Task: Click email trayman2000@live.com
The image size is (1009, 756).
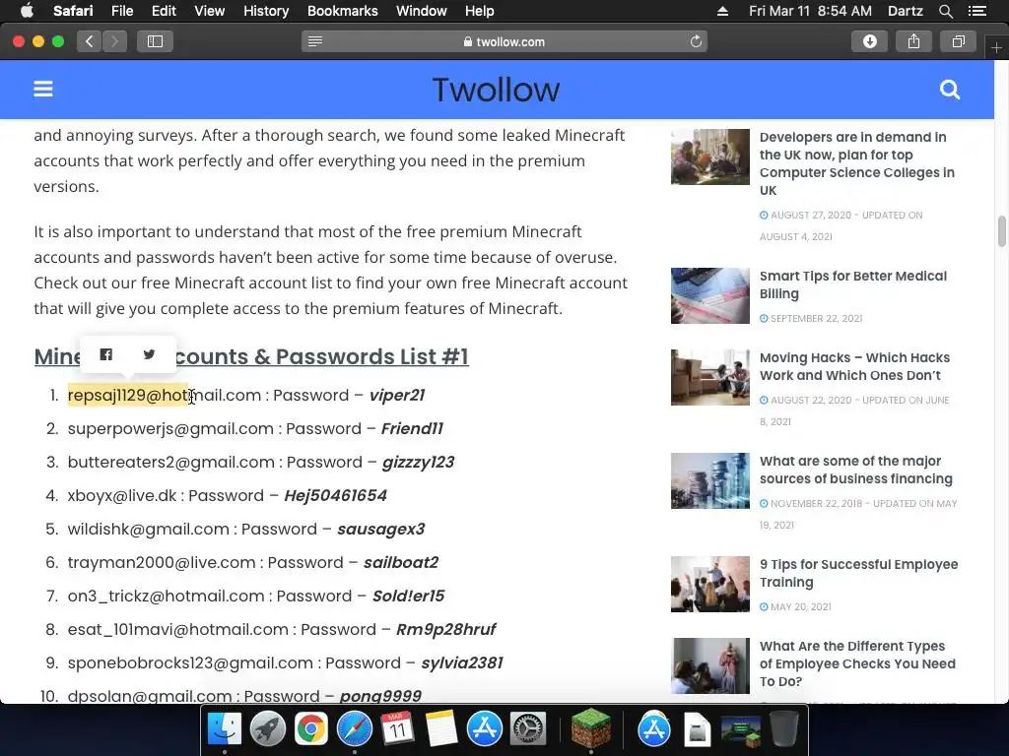Action: pyautogui.click(x=162, y=562)
